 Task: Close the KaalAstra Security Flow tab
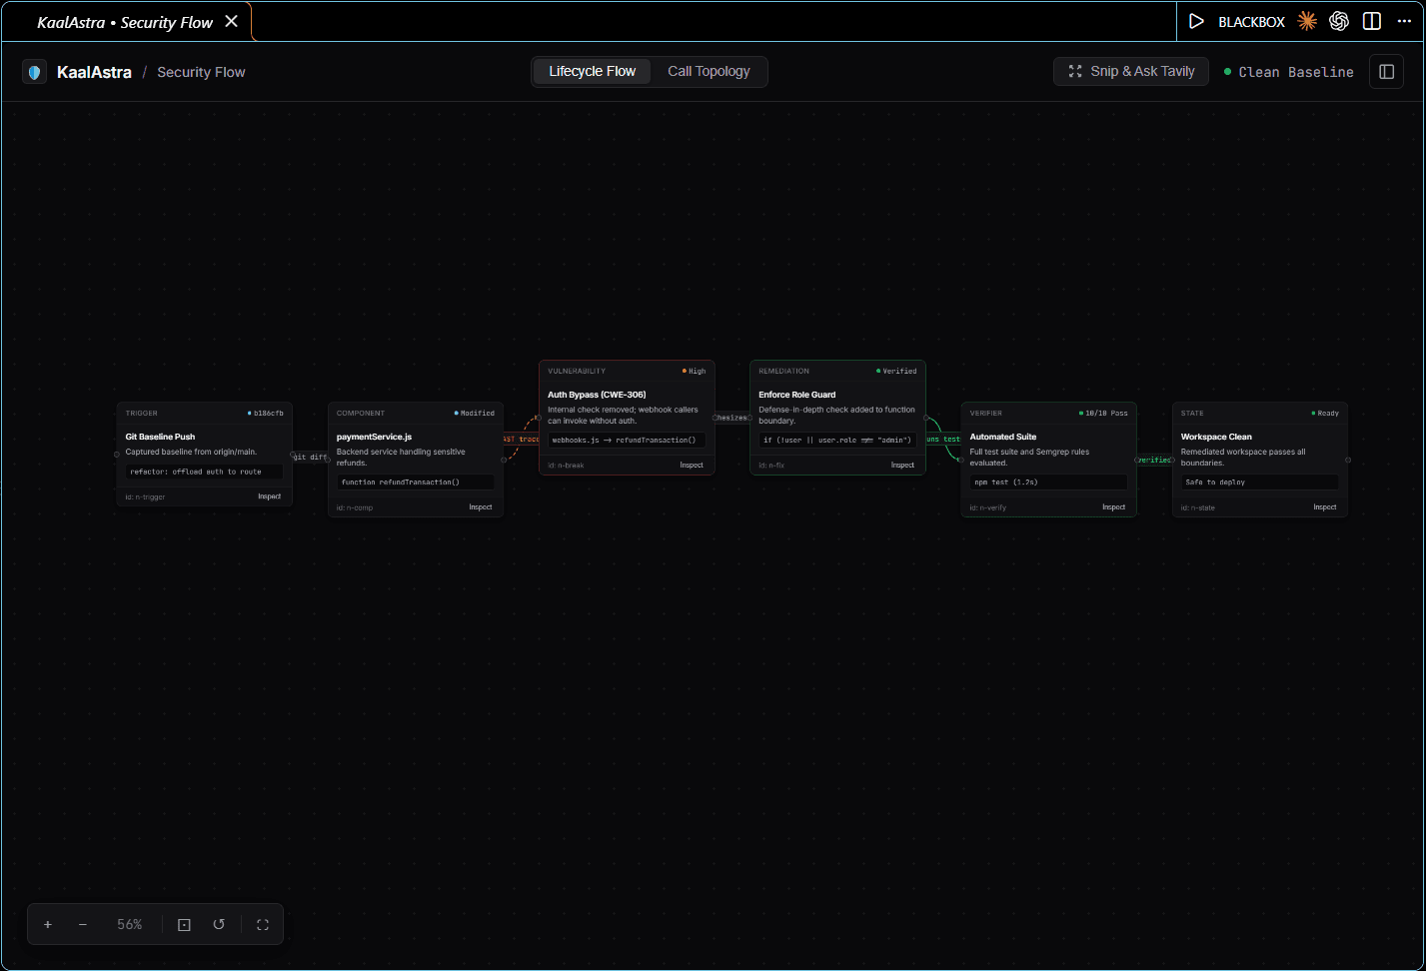(232, 21)
